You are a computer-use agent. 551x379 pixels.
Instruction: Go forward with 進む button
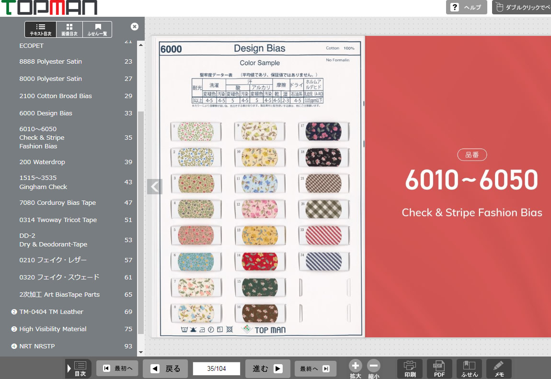tap(267, 368)
